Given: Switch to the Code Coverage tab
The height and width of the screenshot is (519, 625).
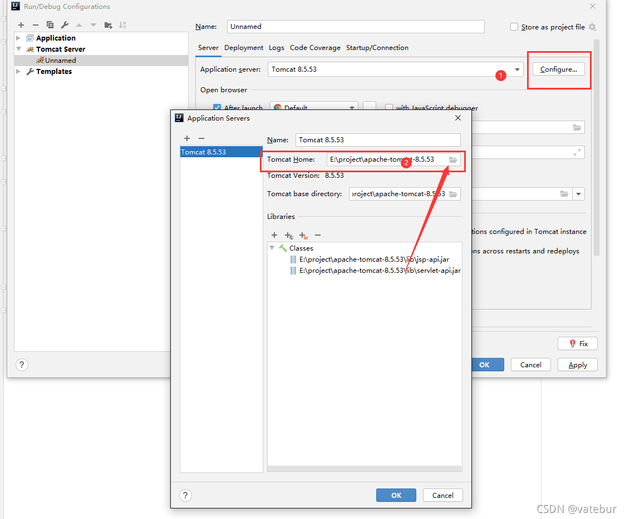Looking at the screenshot, I should 315,48.
